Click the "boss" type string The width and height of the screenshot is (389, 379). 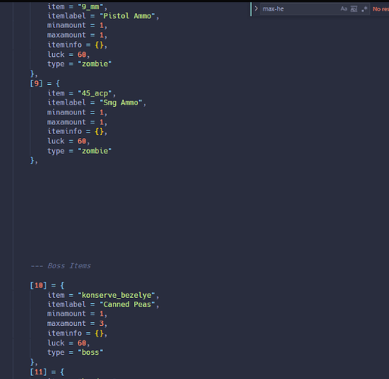coord(90,352)
